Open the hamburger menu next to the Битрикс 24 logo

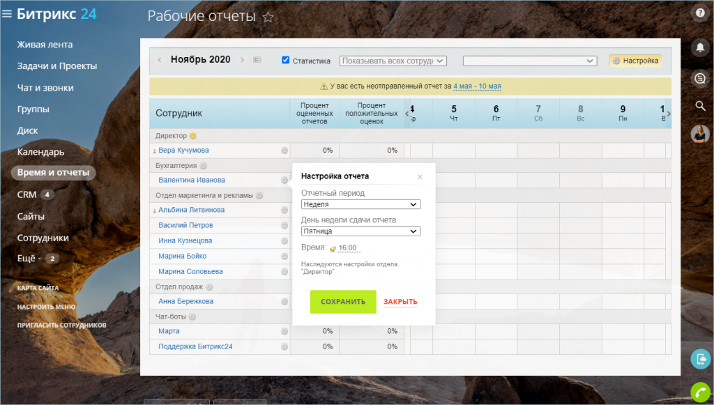[x=6, y=14]
